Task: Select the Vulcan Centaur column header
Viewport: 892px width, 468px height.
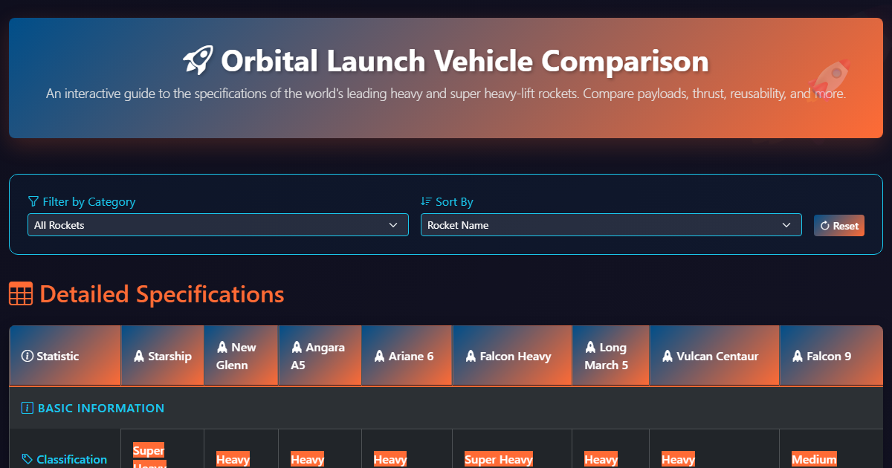Action: (715, 356)
